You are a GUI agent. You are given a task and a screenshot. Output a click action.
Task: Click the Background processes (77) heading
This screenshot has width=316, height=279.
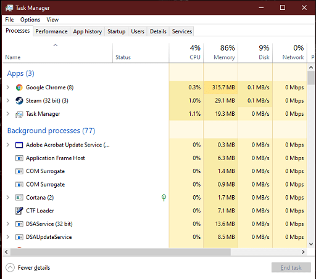click(x=51, y=131)
